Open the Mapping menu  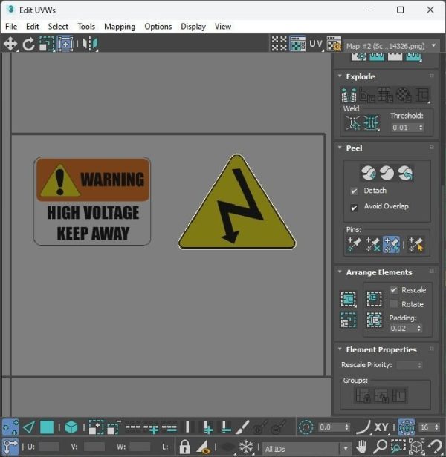(x=120, y=27)
